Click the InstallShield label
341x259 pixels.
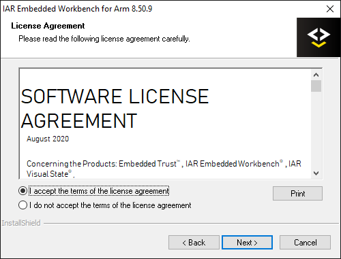tap(21, 223)
